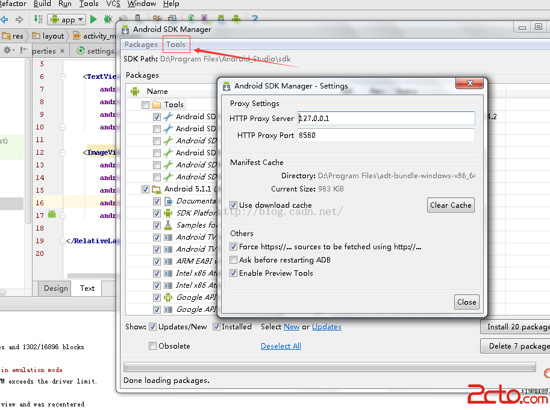The image size is (550, 410).
Task: Click the HTTP Proxy Port input field
Action: tap(386, 135)
